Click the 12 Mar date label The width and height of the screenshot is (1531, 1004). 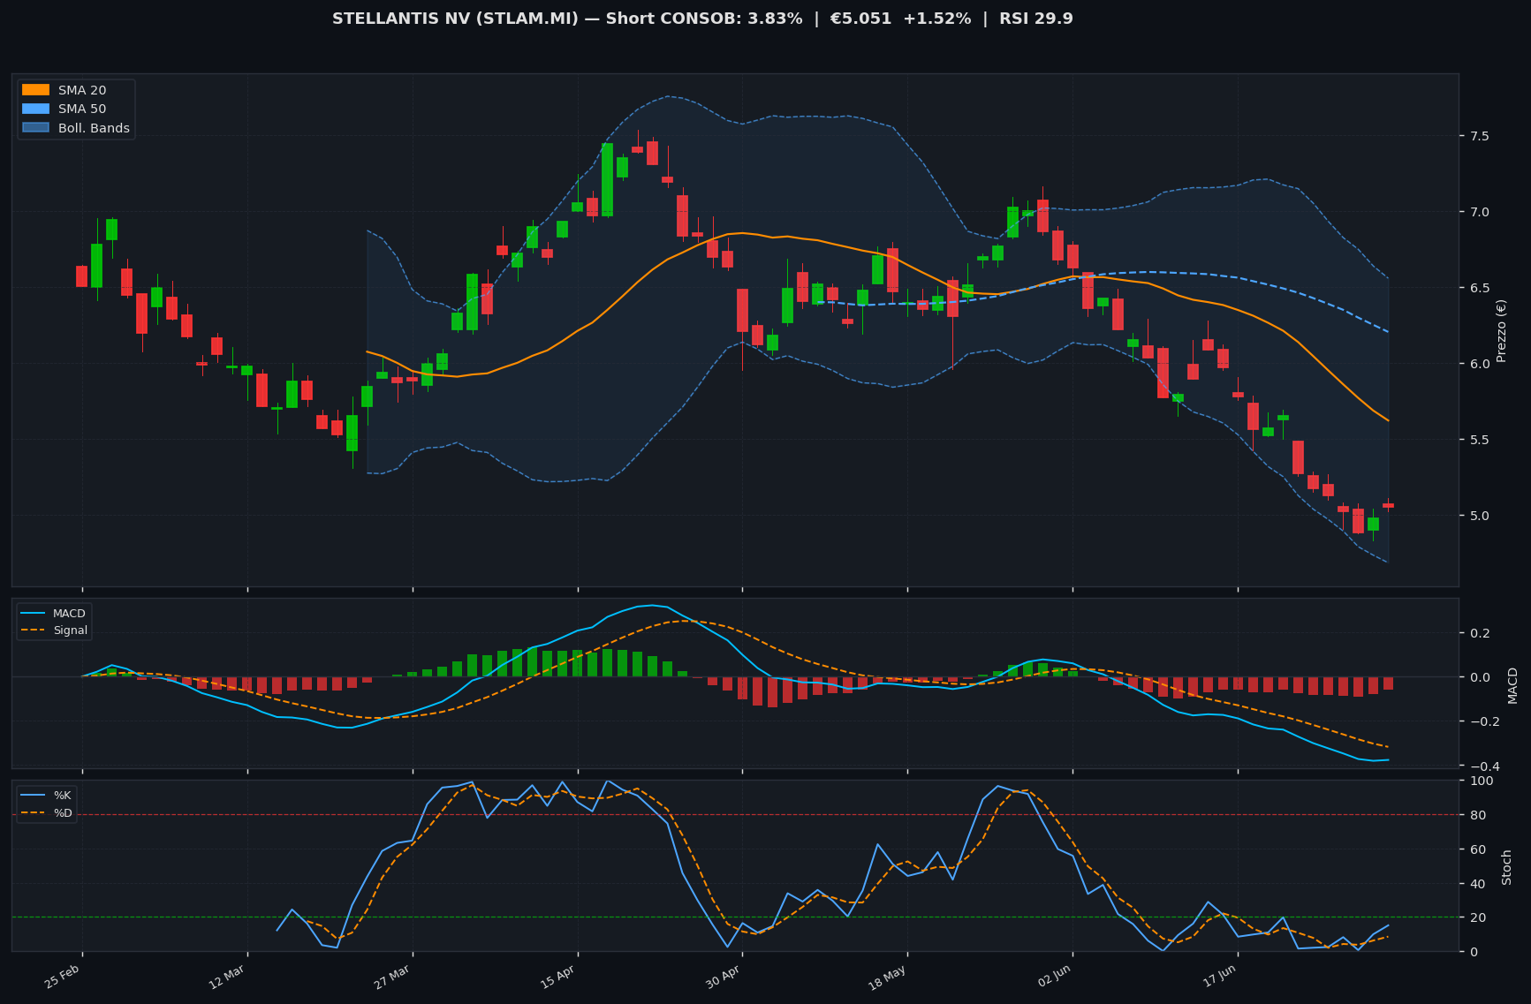[226, 978]
